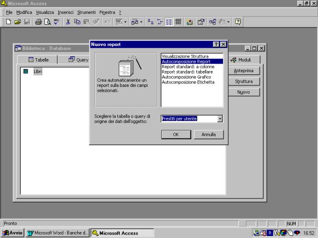This screenshot has width=318, height=238.
Task: Click the Paste clipboard icon
Action: (x=87, y=22)
